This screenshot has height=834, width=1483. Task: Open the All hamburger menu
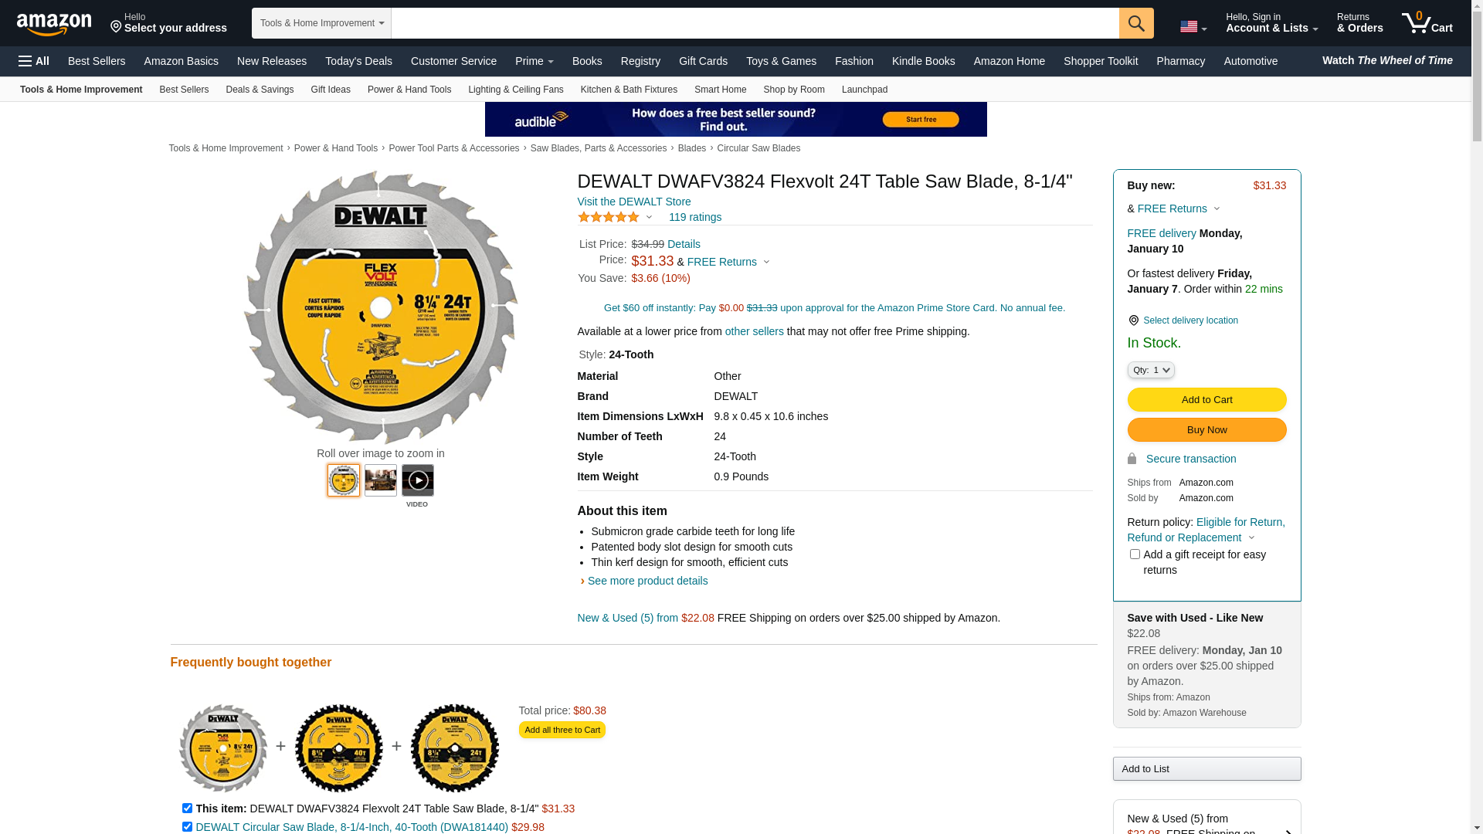(x=34, y=61)
